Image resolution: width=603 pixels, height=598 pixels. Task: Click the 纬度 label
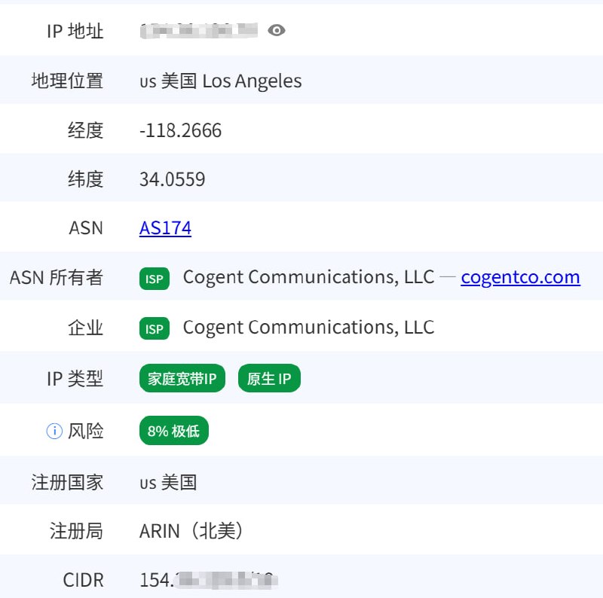click(x=85, y=179)
